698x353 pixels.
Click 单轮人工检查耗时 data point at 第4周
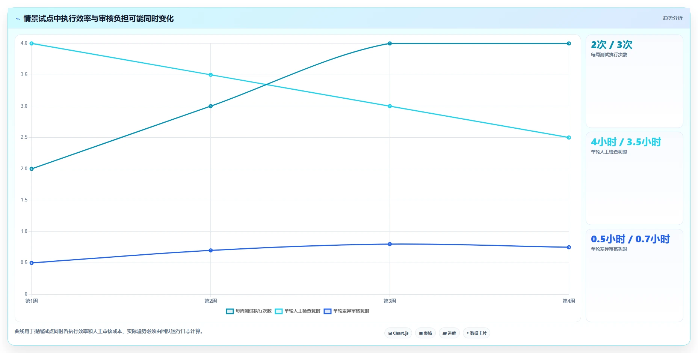[569, 138]
